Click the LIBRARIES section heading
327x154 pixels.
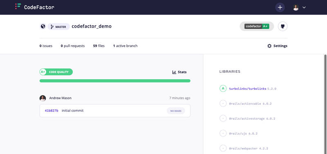pyautogui.click(x=230, y=72)
